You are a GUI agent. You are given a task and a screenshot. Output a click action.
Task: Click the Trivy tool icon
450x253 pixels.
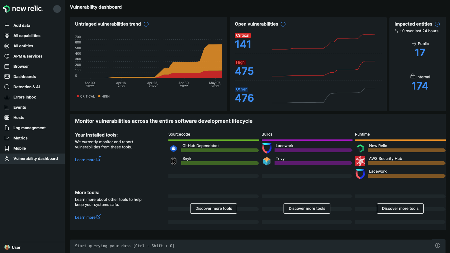(267, 161)
